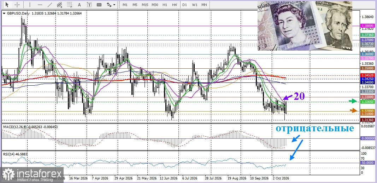Pick the Fibonacci retracement tool
This screenshot has width=377, height=183.
(x=70, y=5)
